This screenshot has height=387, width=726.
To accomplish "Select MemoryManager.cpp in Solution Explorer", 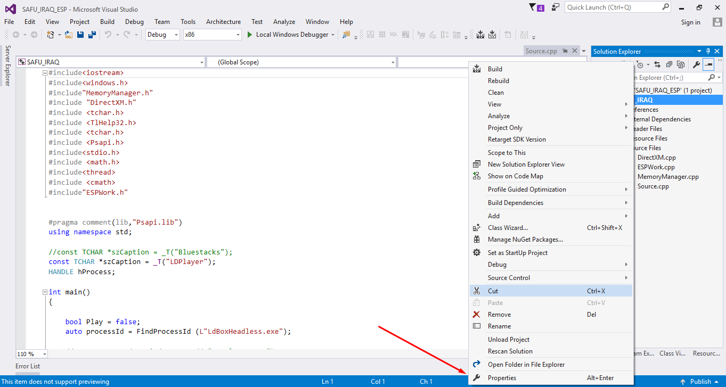I will 668,177.
